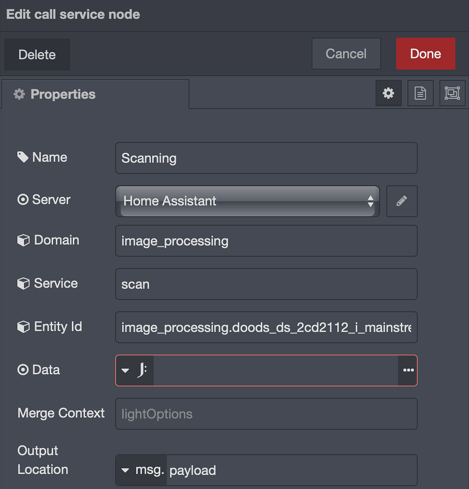This screenshot has width=469, height=489.
Task: Select the highlighted gear settings icon
Action: (388, 93)
